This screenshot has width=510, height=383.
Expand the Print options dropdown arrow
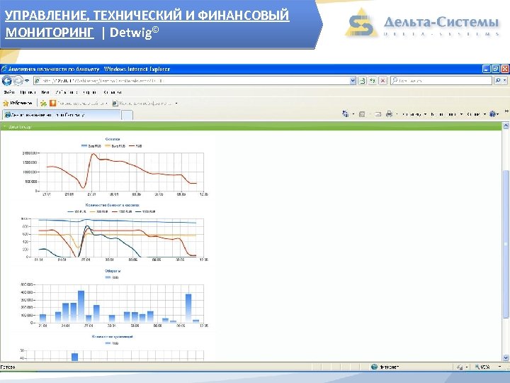pos(397,114)
